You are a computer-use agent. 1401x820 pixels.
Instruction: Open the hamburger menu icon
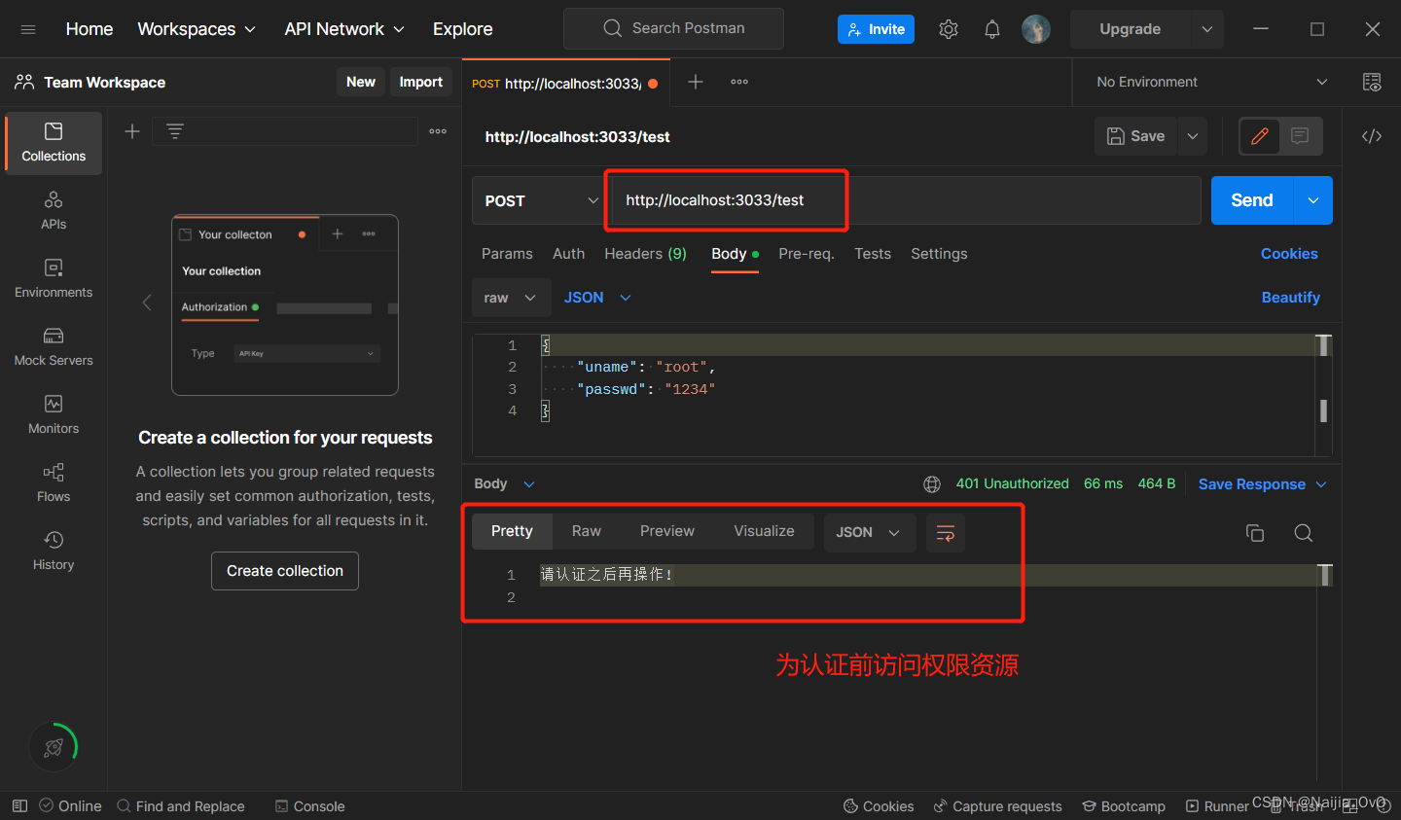[28, 29]
